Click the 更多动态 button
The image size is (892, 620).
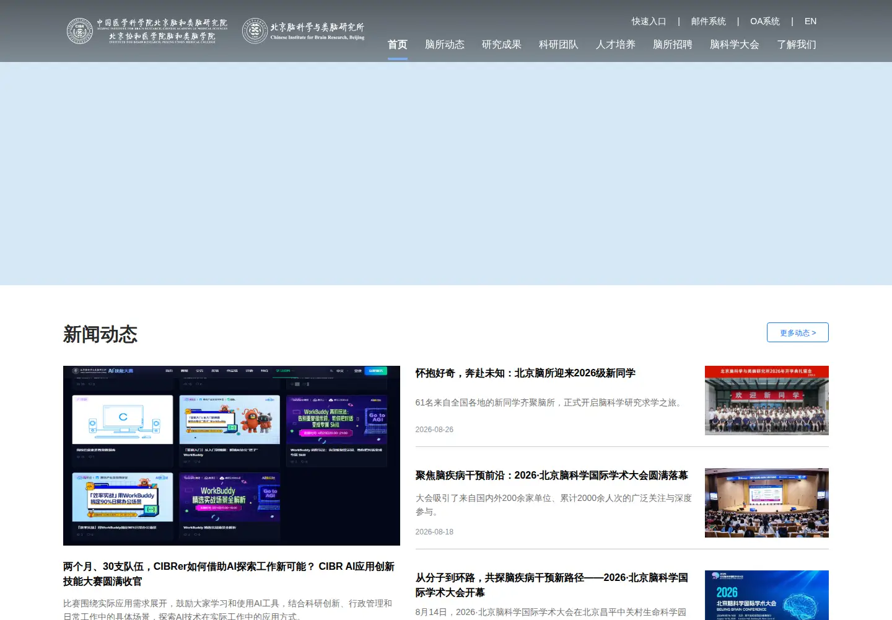(x=798, y=332)
